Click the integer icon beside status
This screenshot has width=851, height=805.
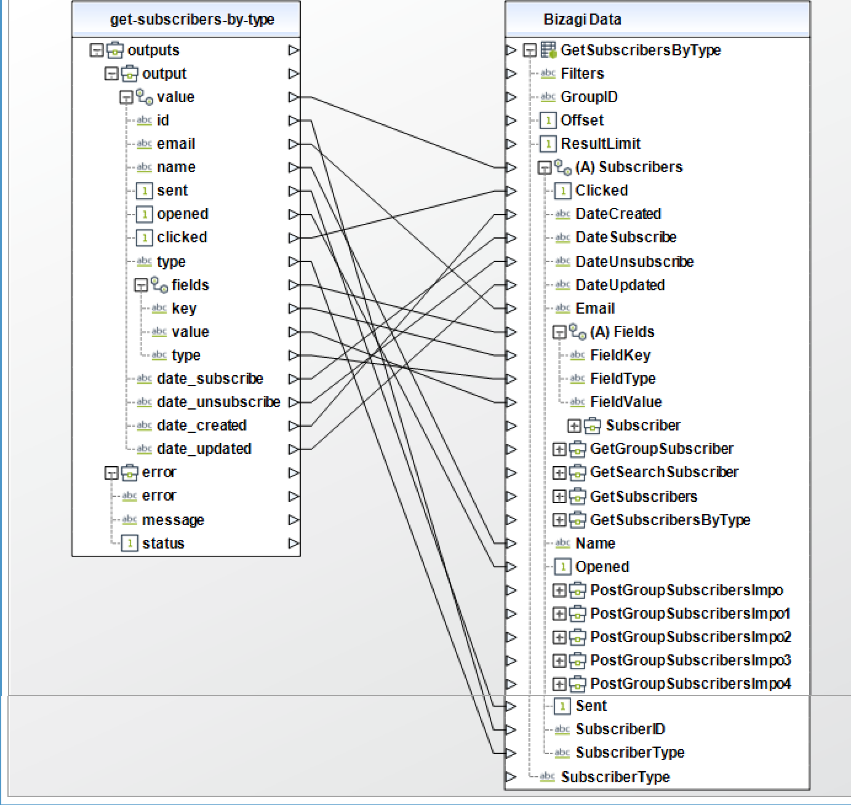tap(129, 544)
